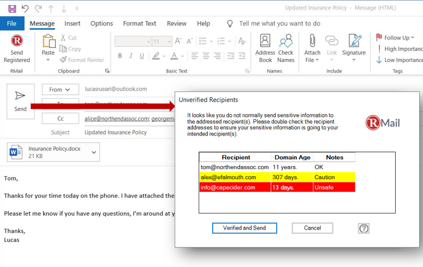The height and width of the screenshot is (267, 423).
Task: Toggle Bold formatting
Action: pyautogui.click(x=120, y=56)
